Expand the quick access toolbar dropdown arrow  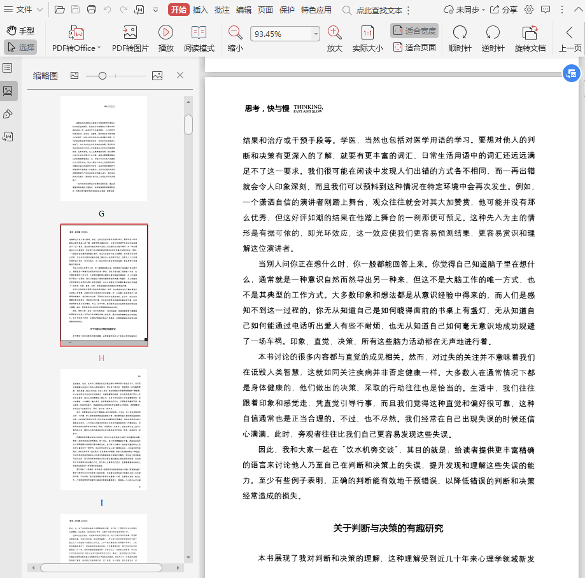(155, 10)
